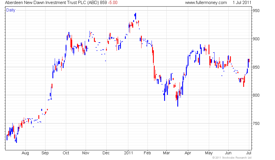Click the 950 price axis label

point(256,11)
